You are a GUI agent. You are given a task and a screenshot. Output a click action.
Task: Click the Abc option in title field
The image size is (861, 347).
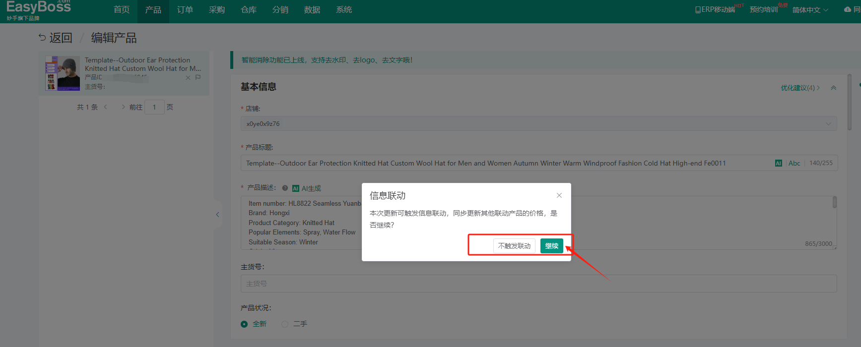794,163
